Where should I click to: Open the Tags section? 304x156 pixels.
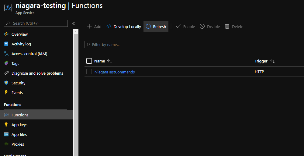[15, 63]
